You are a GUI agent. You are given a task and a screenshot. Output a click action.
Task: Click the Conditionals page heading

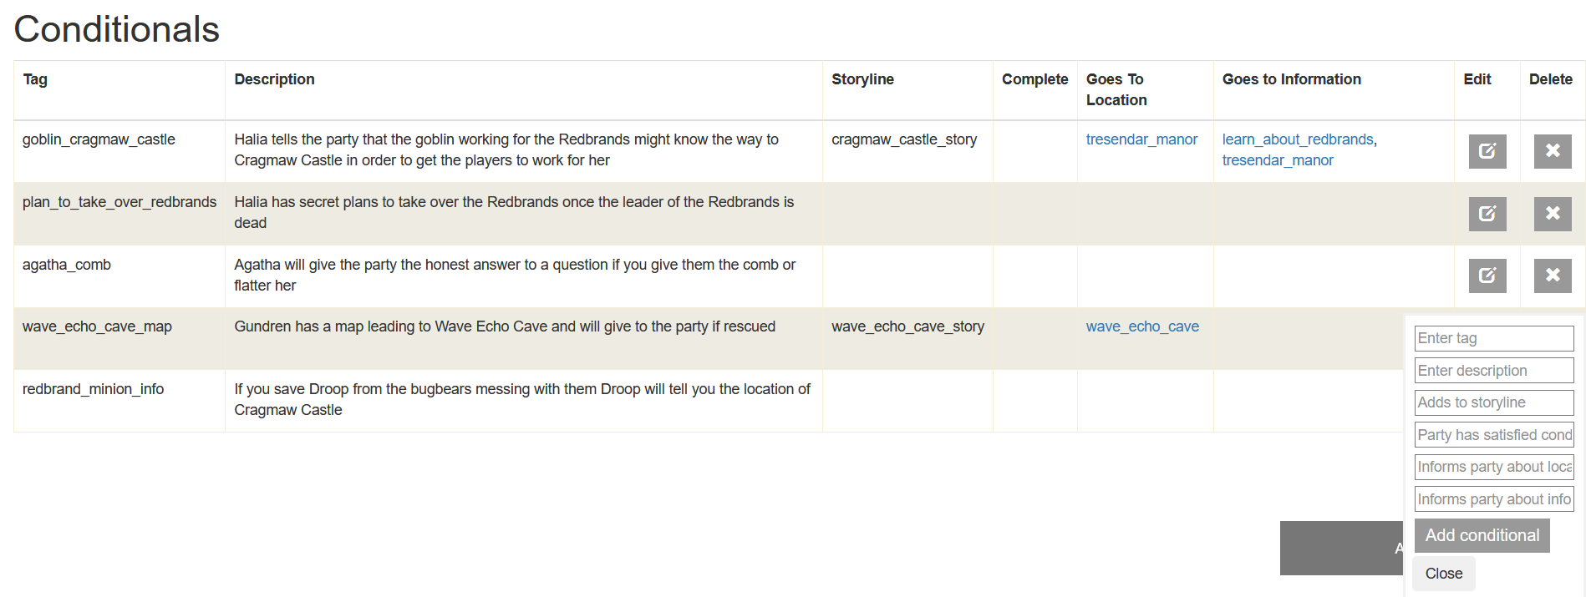coord(117,29)
